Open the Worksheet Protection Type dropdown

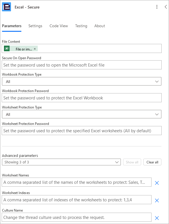tap(82, 114)
